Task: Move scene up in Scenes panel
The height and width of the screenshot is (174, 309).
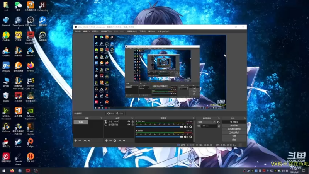Action: [85, 140]
